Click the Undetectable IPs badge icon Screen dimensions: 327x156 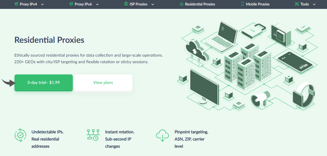coord(21,135)
